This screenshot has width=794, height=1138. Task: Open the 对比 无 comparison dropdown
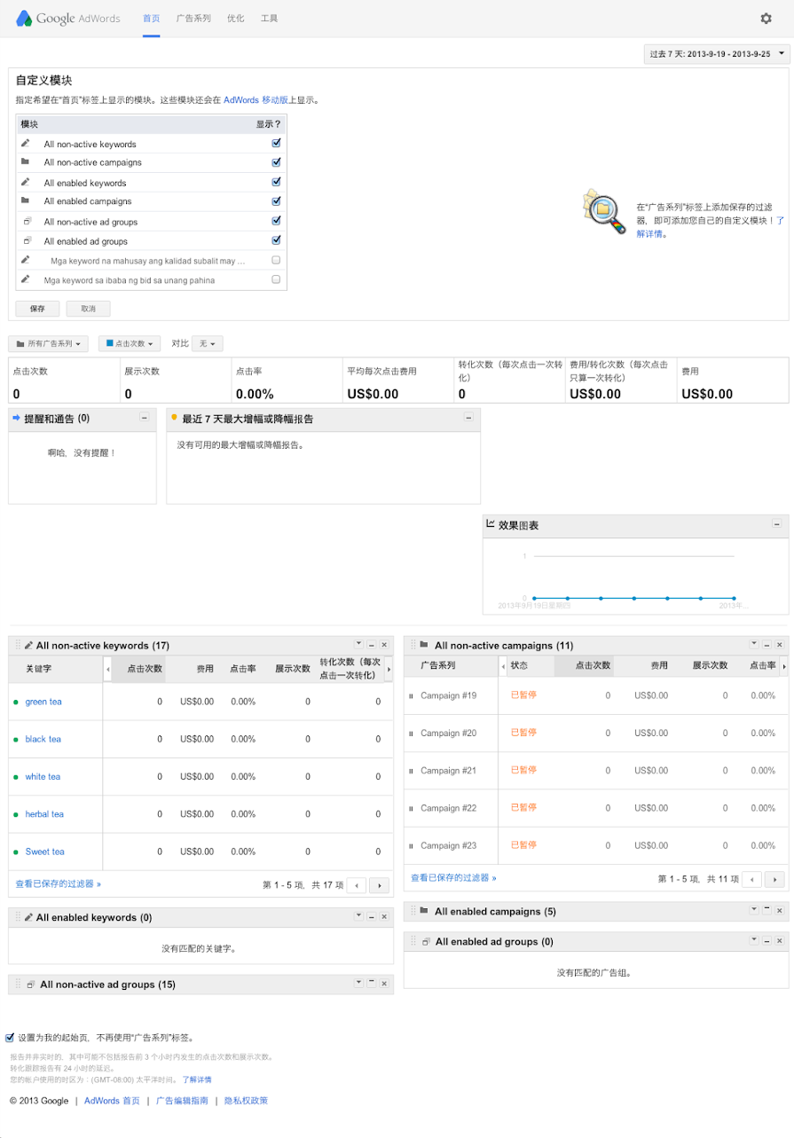208,343
